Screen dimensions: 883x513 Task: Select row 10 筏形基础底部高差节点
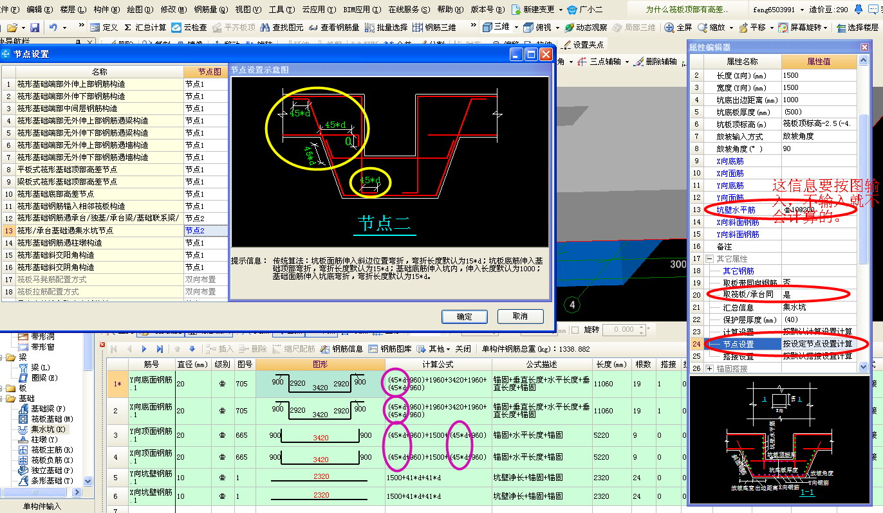[115, 194]
